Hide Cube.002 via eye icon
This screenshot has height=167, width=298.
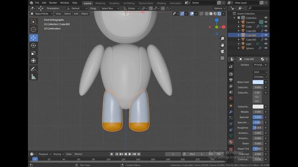[x=266, y=35]
